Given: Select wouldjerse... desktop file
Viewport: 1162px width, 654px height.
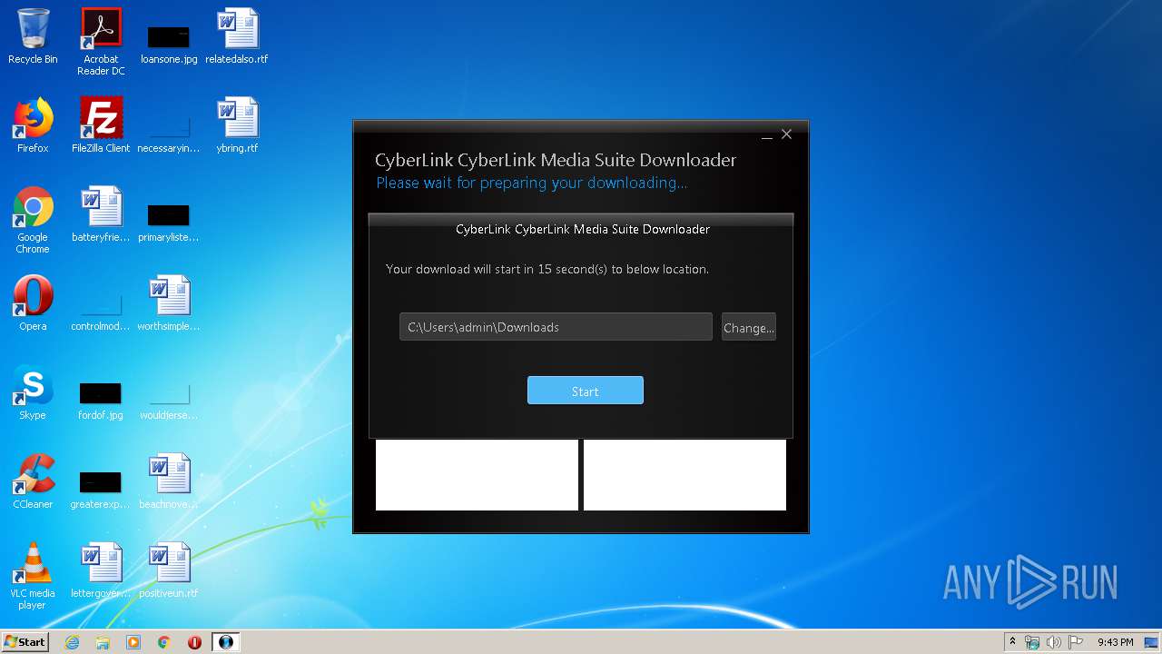Looking at the screenshot, I should click(x=169, y=400).
